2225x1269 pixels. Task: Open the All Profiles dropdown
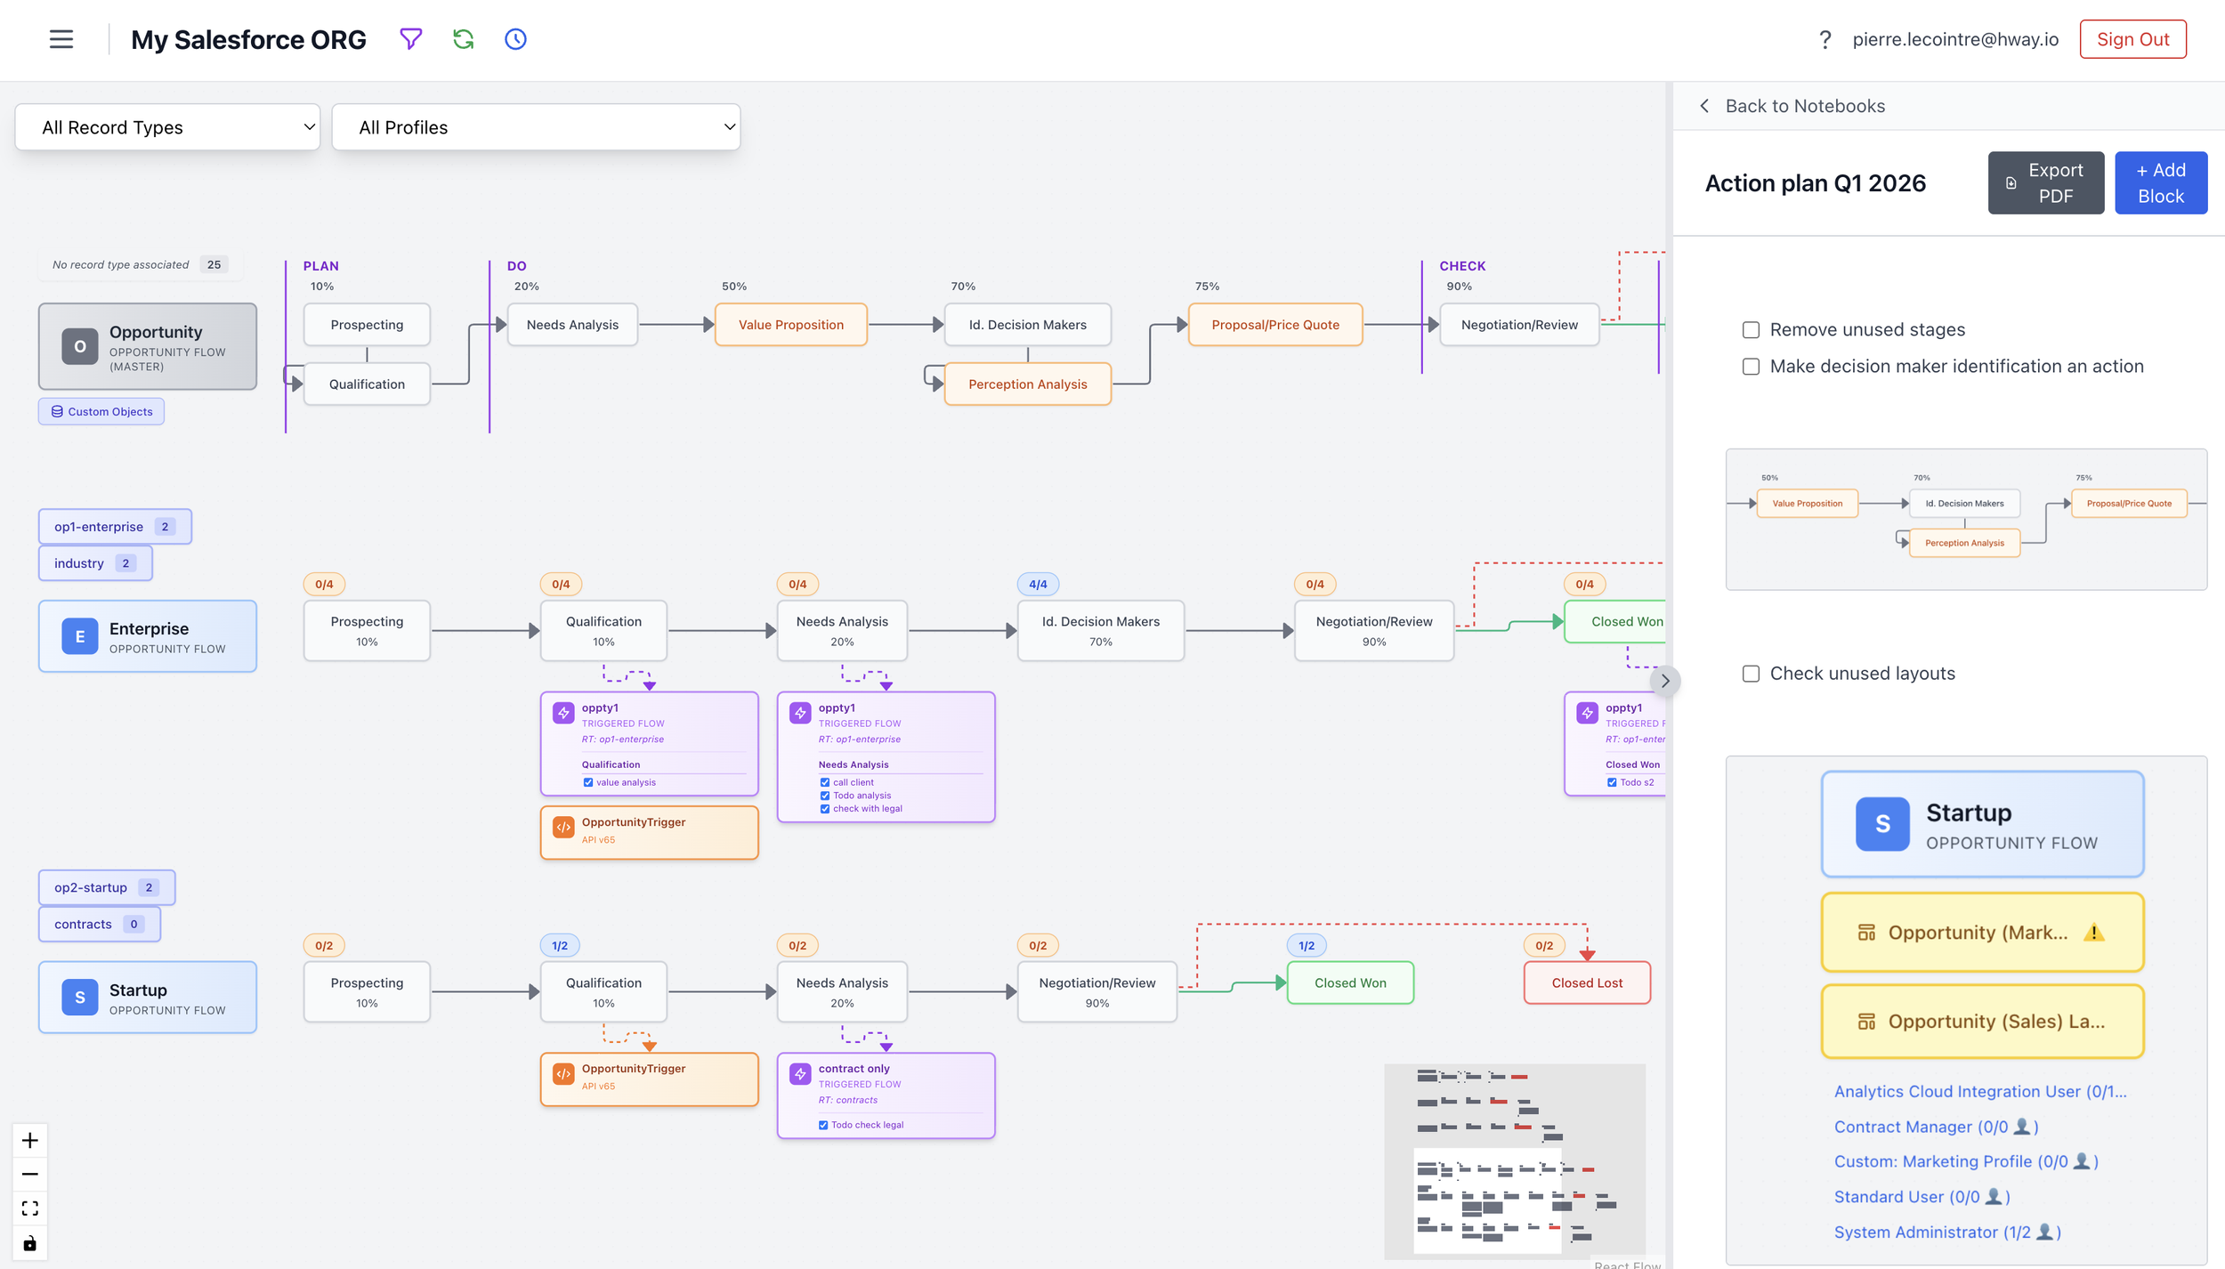coord(536,127)
